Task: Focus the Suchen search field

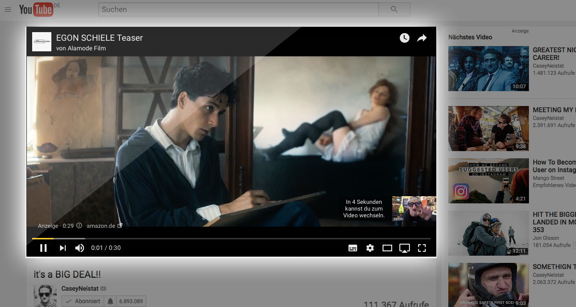Action: [x=238, y=9]
